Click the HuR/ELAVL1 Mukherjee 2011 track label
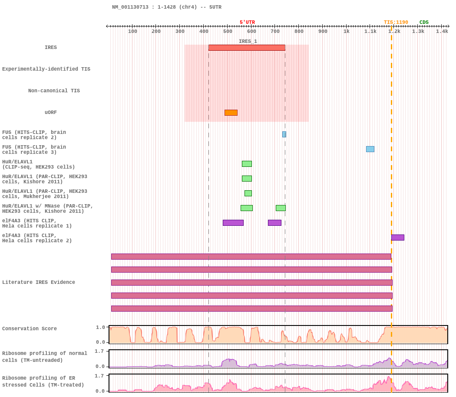456x397 pixels. [x=44, y=194]
